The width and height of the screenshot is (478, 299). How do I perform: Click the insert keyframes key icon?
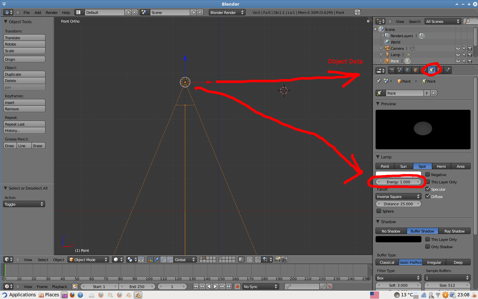pyautogui.click(x=323, y=286)
